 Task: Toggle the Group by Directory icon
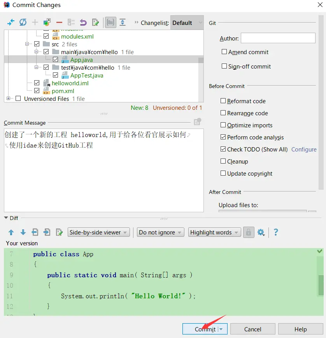click(110, 22)
